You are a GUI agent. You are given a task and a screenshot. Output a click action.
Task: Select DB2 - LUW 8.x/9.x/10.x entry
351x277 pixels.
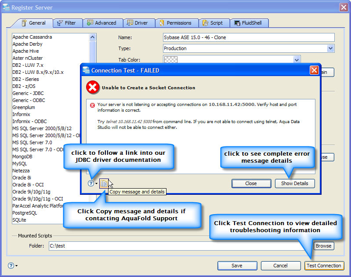coord(38,72)
